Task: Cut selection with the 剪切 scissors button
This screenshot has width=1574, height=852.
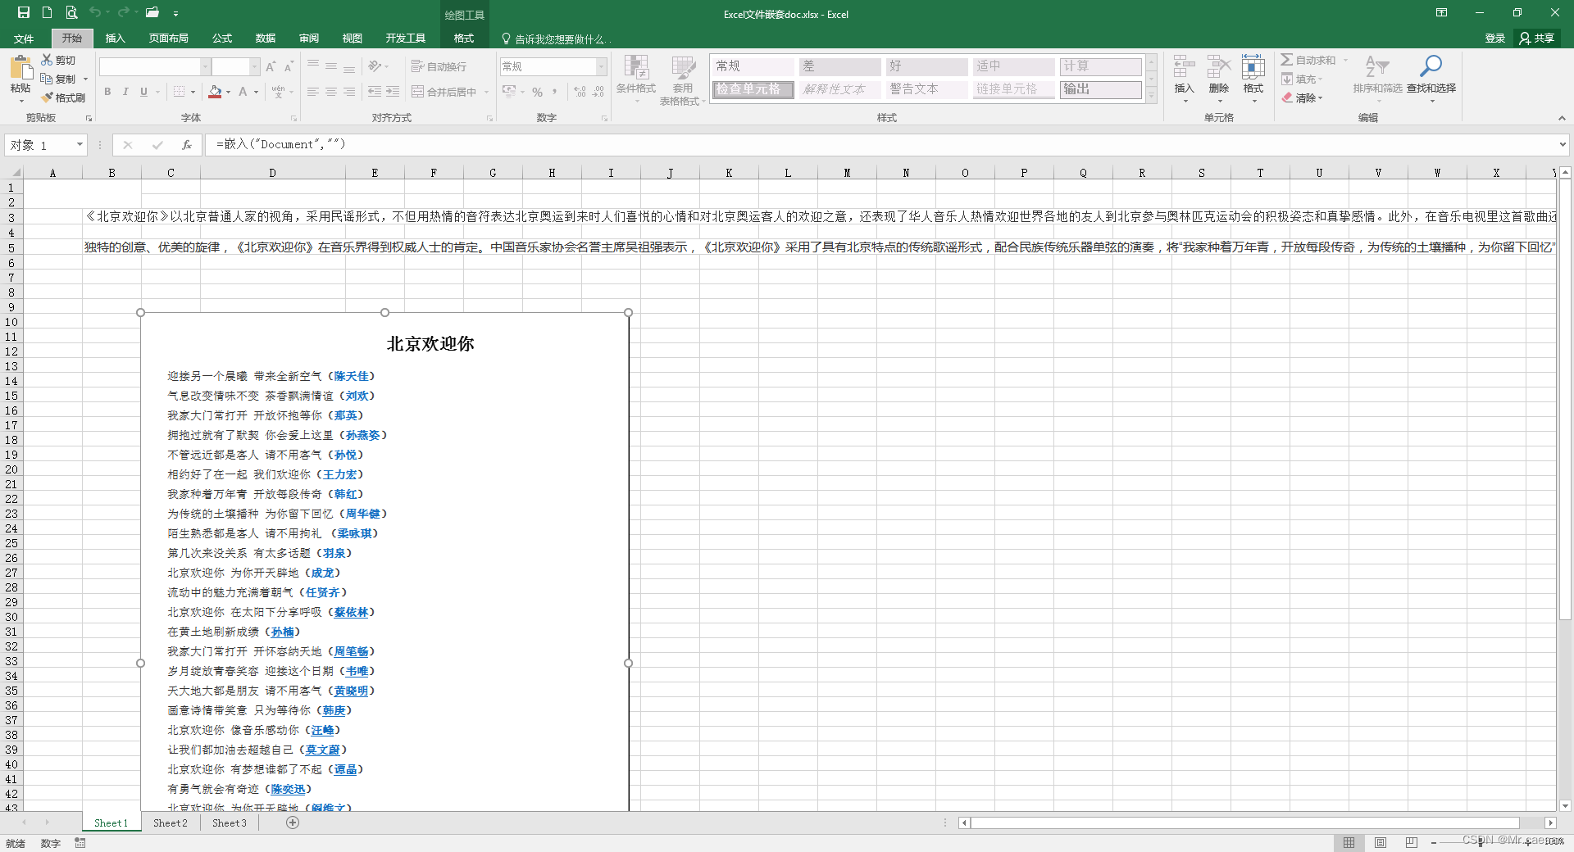Action: point(59,60)
